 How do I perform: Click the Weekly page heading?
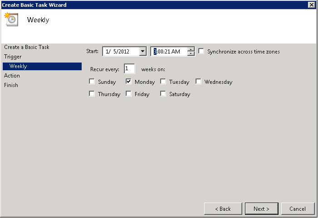pyautogui.click(x=38, y=20)
